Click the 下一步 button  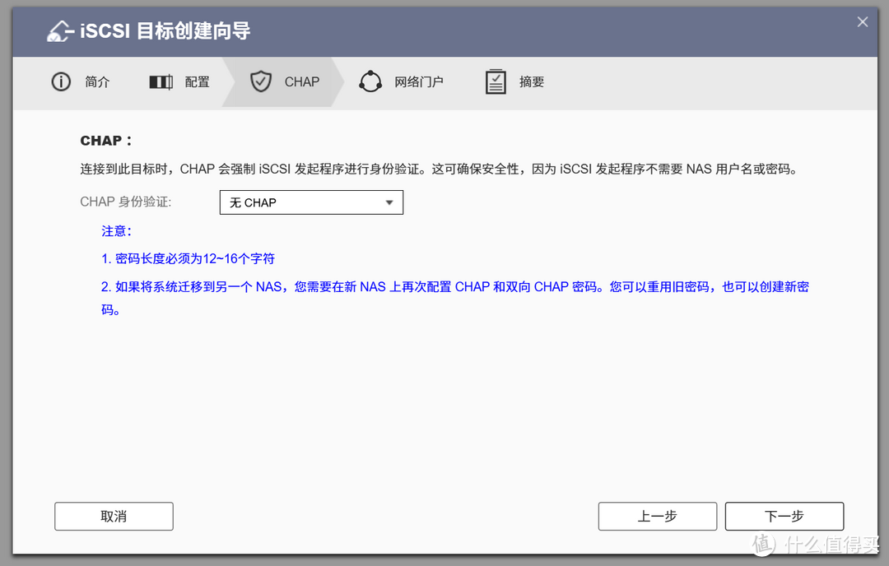784,516
